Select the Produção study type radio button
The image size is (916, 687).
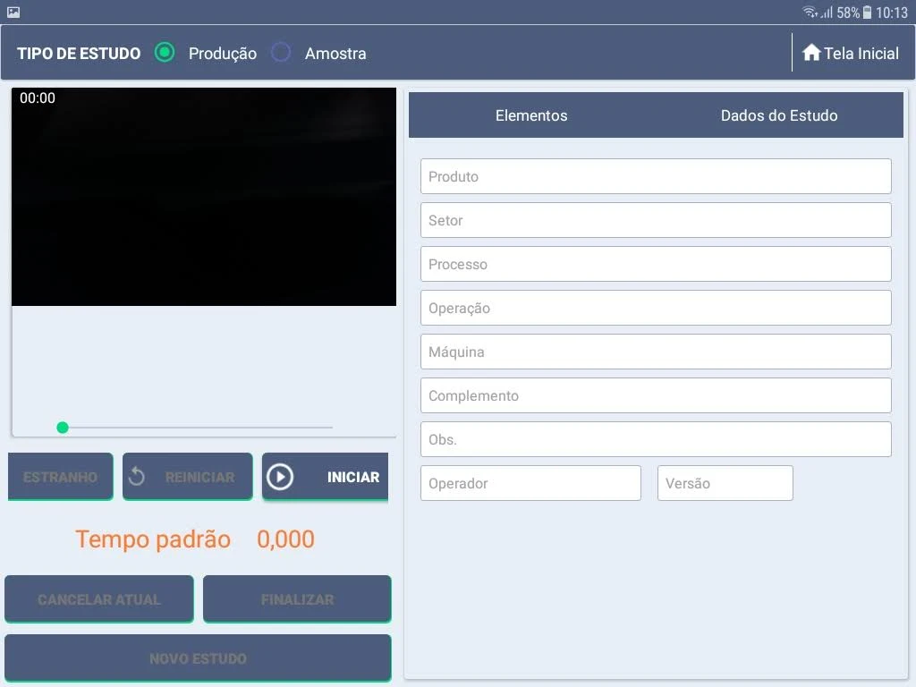coord(165,53)
